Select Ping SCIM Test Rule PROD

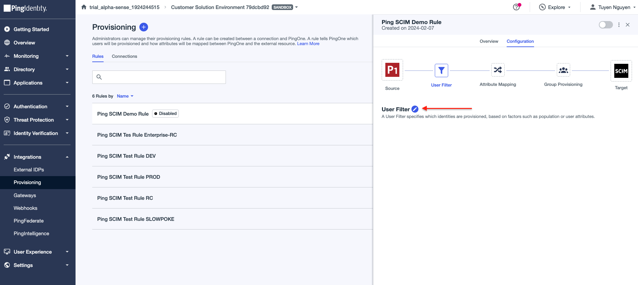233,177
